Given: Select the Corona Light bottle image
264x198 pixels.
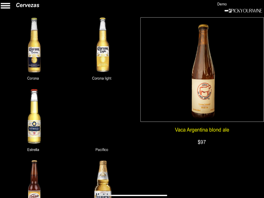Looking at the screenshot, I should click(103, 45).
